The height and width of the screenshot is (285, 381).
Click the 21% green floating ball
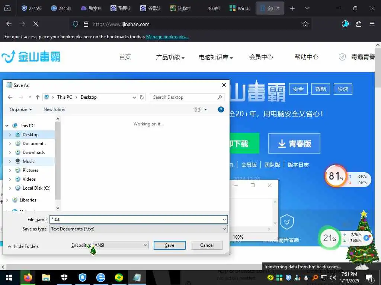(x=330, y=238)
